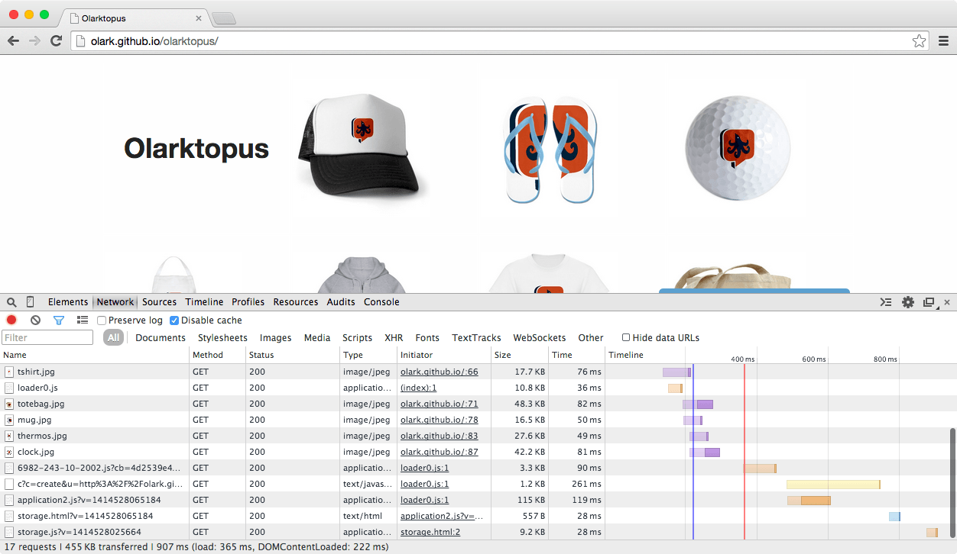The image size is (957, 554).
Task: Uncheck the Disable cache checkbox
Action: pyautogui.click(x=174, y=320)
